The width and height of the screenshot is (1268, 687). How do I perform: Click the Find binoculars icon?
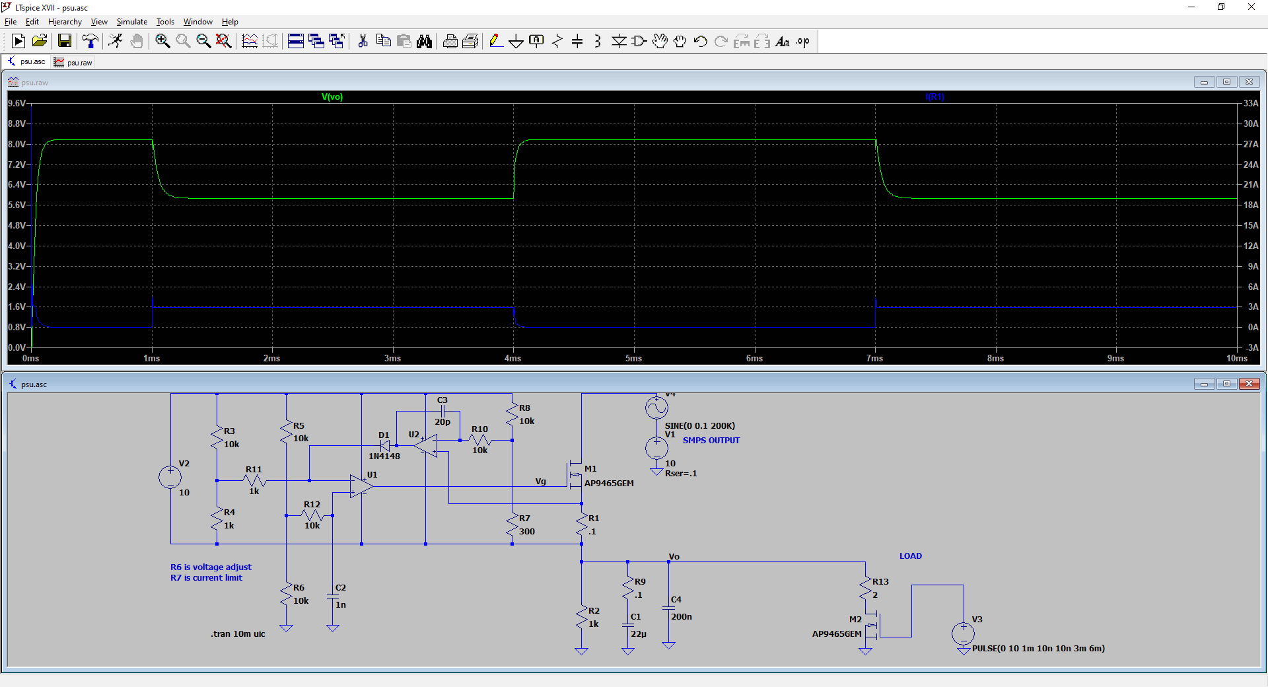[424, 41]
